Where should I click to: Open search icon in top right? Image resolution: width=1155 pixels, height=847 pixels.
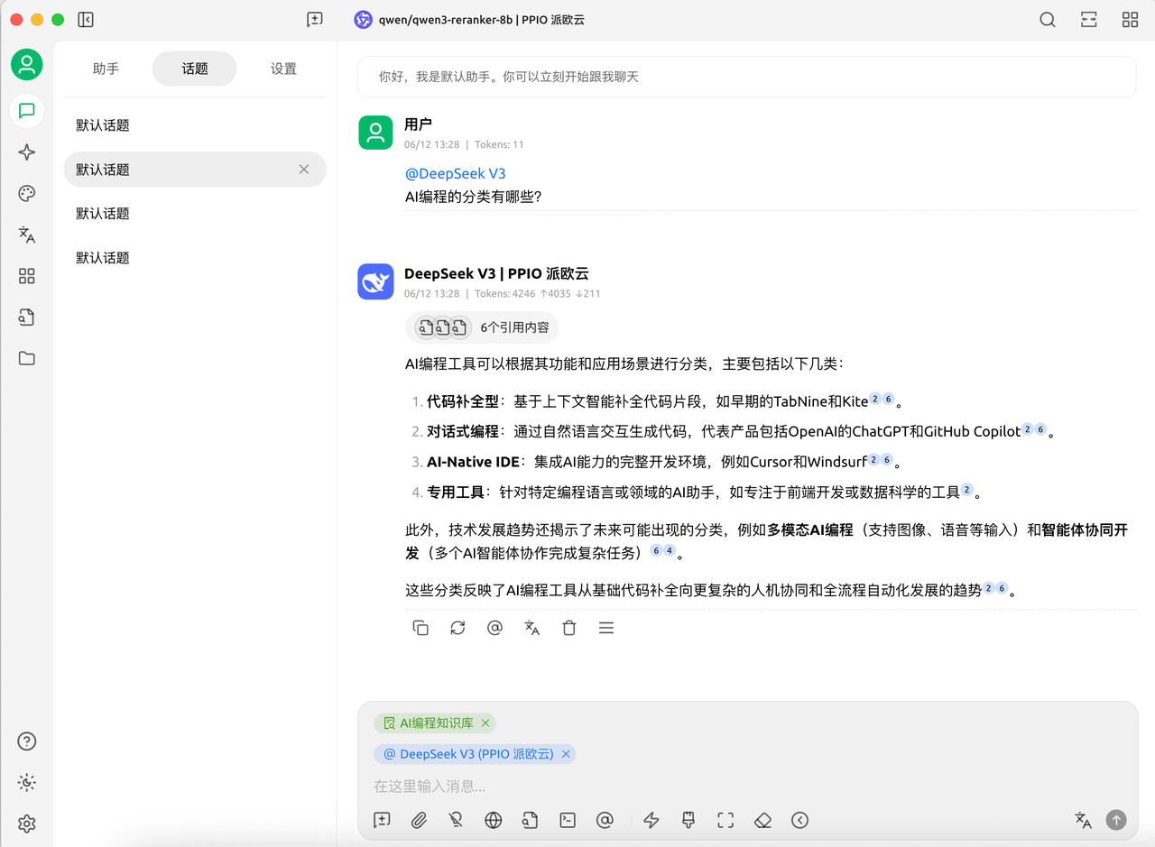pyautogui.click(x=1048, y=20)
